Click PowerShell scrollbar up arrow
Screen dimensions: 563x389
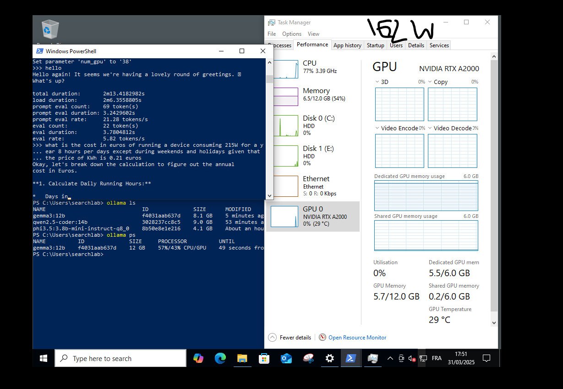[x=269, y=61]
